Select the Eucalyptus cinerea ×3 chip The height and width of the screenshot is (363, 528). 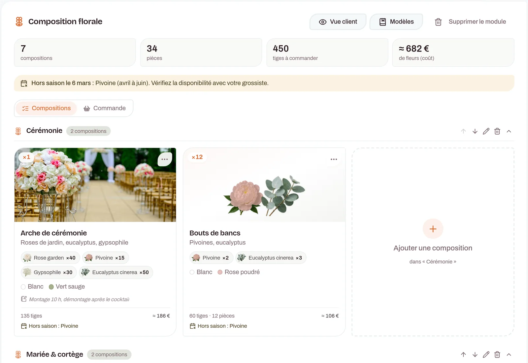pos(271,258)
